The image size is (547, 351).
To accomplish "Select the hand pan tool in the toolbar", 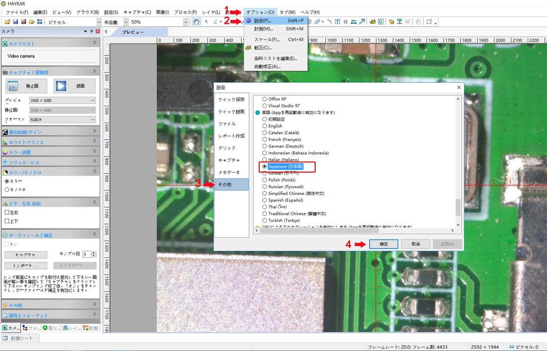I will [196, 22].
